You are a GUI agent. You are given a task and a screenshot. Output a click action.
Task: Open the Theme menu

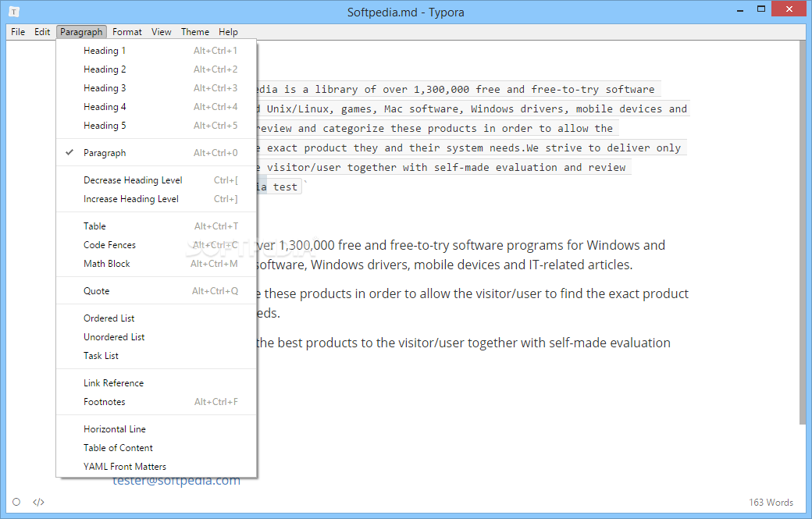pos(195,31)
